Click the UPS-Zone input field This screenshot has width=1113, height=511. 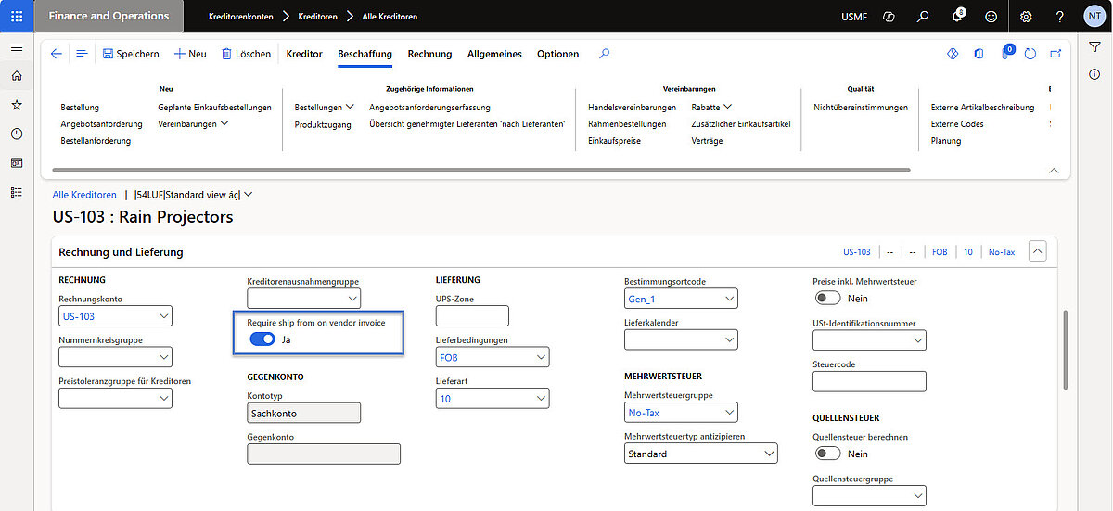pos(472,316)
